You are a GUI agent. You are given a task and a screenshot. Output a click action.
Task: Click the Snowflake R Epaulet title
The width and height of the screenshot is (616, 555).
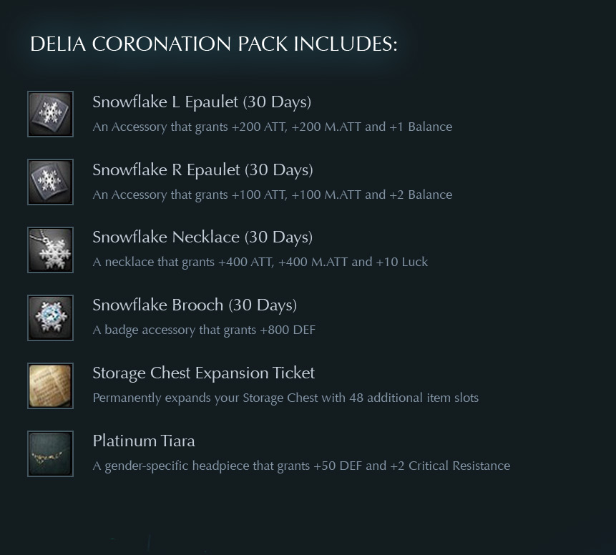click(x=202, y=170)
